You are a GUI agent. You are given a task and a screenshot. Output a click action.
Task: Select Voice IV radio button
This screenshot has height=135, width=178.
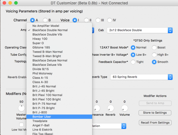coord(110,20)
